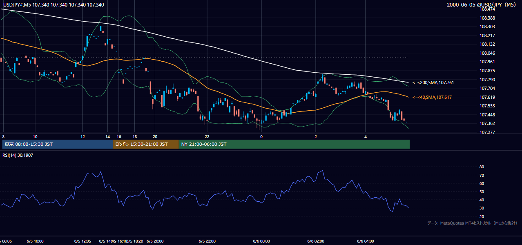This screenshot has width=522, height=245.
Task: Click price axis value 107.448
Action: click(x=487, y=115)
